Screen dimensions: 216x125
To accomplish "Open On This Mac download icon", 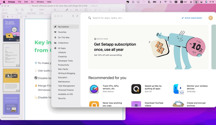I will [x=55, y=37].
